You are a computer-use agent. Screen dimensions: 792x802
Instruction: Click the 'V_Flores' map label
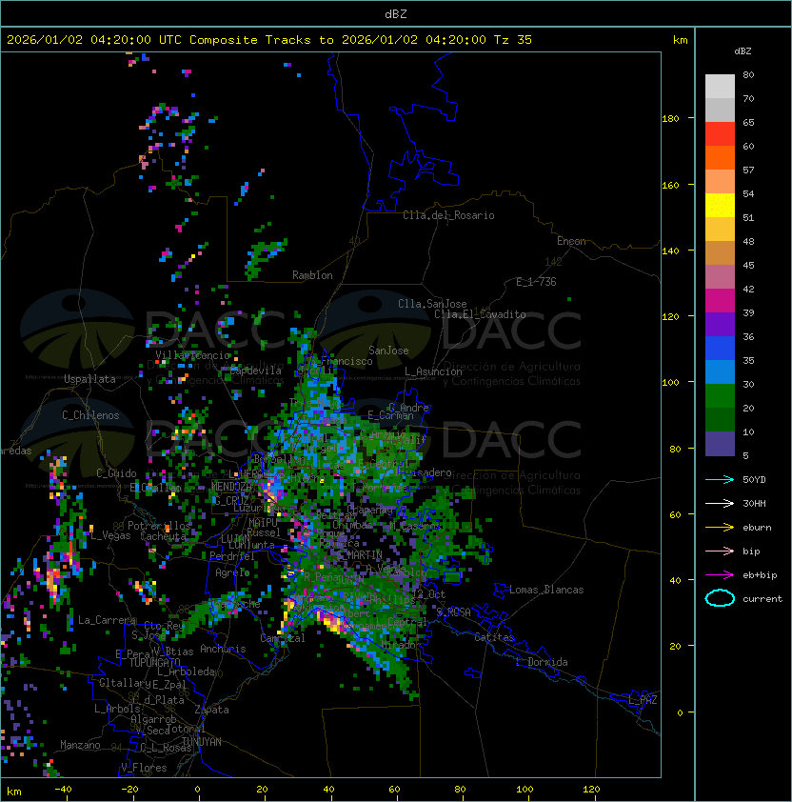coord(144,768)
